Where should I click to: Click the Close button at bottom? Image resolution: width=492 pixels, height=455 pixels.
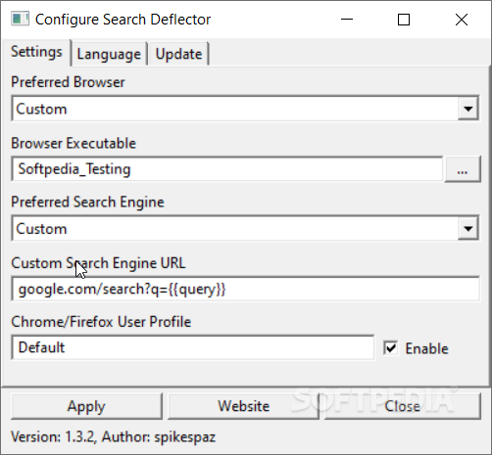403,406
